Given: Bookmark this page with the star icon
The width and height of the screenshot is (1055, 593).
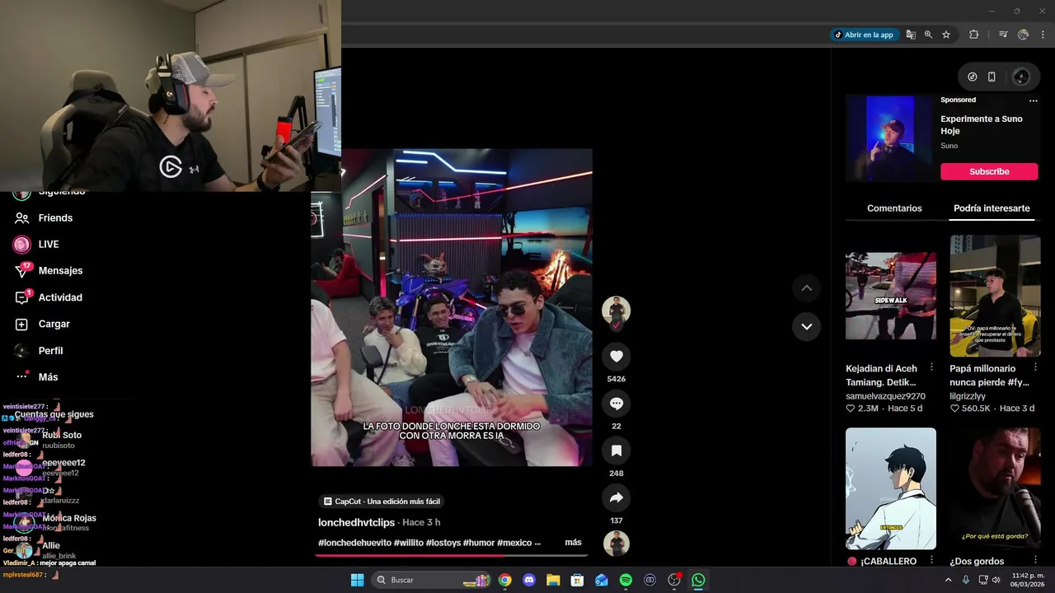Looking at the screenshot, I should (946, 35).
